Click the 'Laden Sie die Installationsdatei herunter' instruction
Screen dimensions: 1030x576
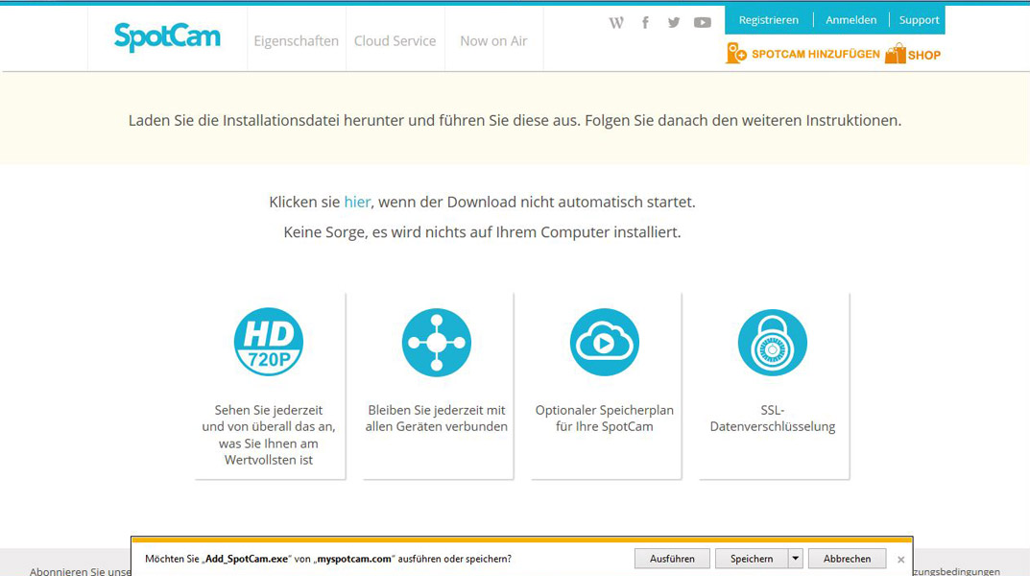[515, 120]
